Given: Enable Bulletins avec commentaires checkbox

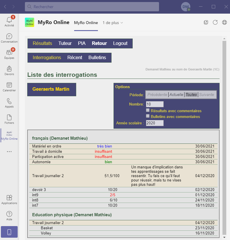Looking at the screenshot, I should tap(147, 116).
